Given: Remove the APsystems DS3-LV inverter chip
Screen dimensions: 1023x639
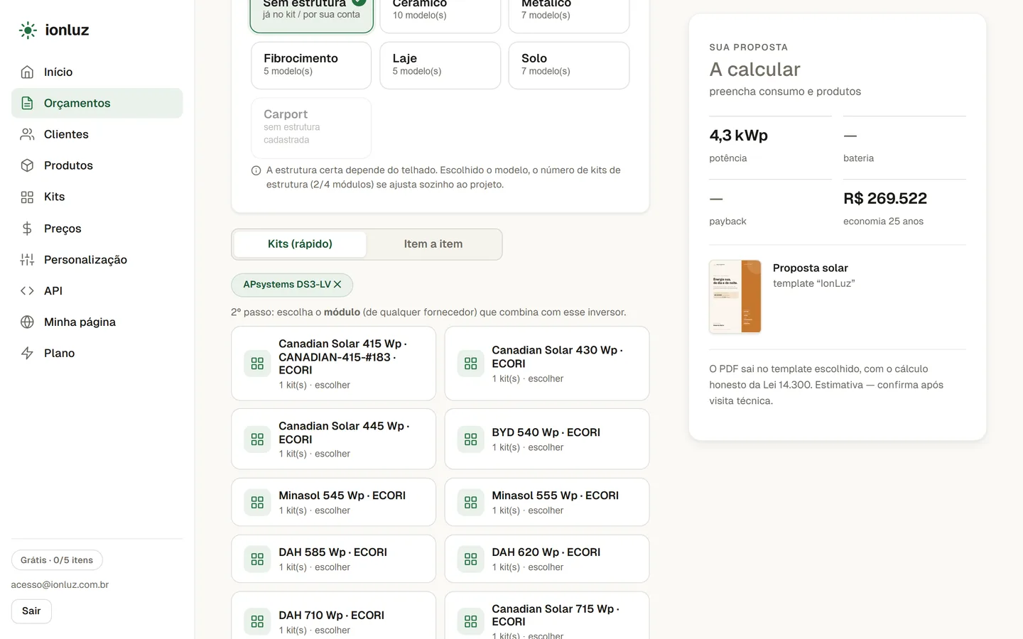Looking at the screenshot, I should coord(337,285).
